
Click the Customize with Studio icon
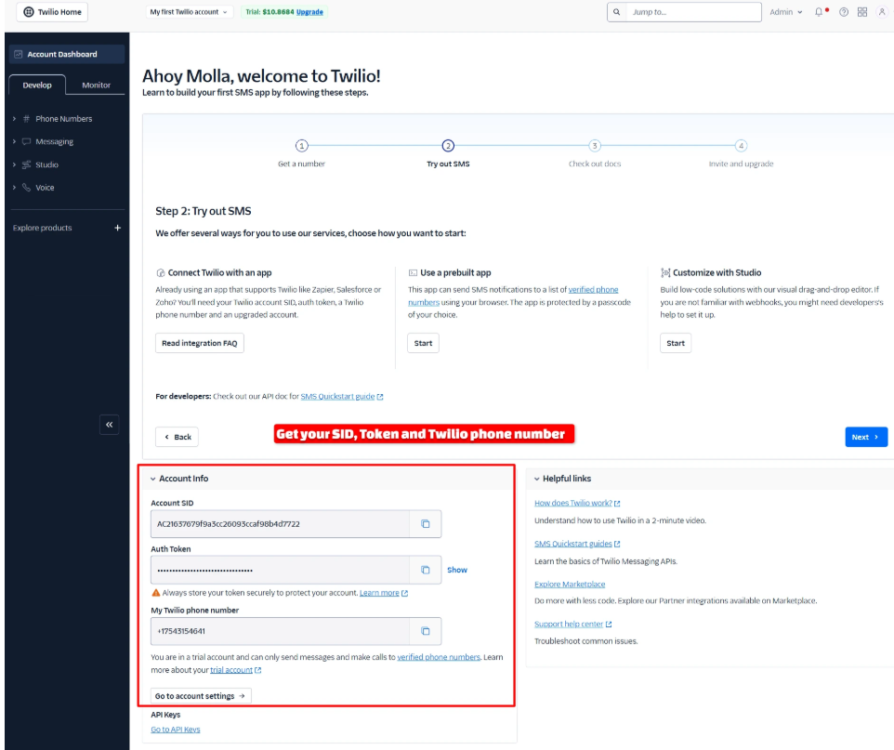tap(665, 272)
